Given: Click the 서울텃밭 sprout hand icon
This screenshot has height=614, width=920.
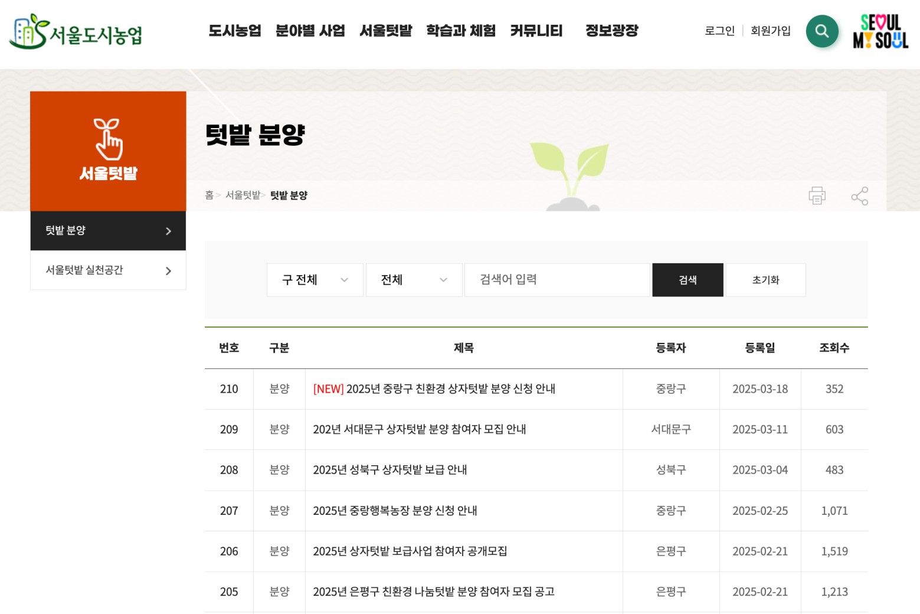Looking at the screenshot, I should pyautogui.click(x=108, y=139).
